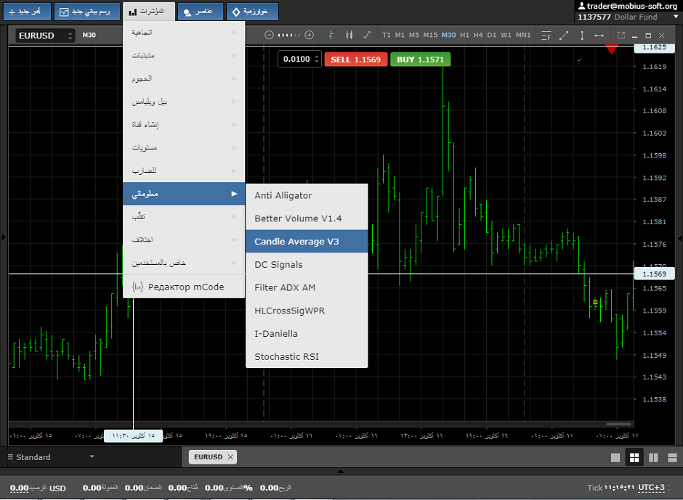Choose Better Volume V1.4 indicator
Viewport: 683px width, 500px height.
pyautogui.click(x=307, y=219)
